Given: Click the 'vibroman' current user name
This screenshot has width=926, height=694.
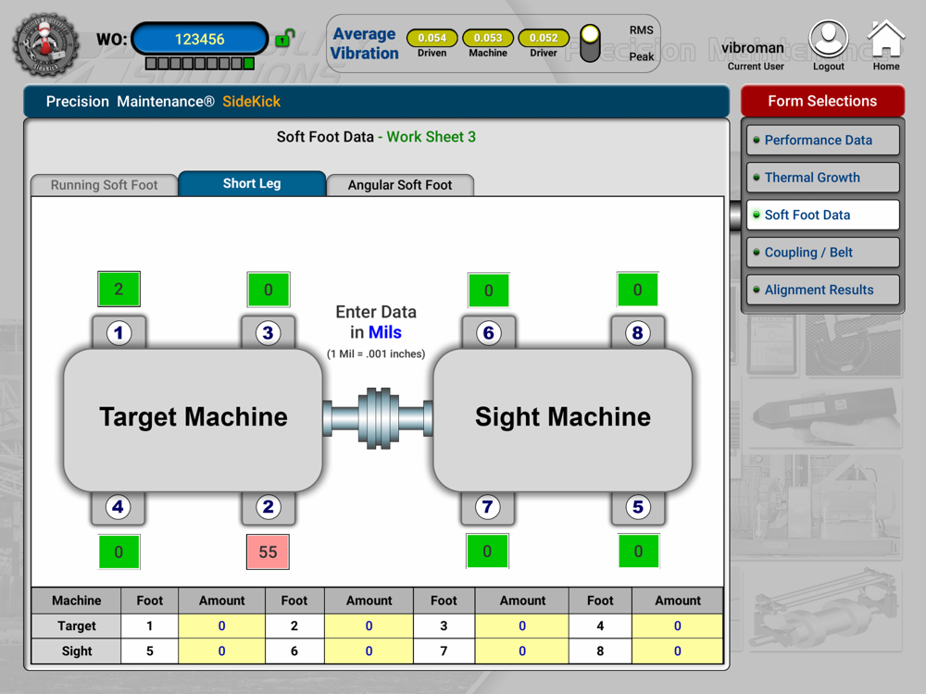Looking at the screenshot, I should (x=752, y=48).
